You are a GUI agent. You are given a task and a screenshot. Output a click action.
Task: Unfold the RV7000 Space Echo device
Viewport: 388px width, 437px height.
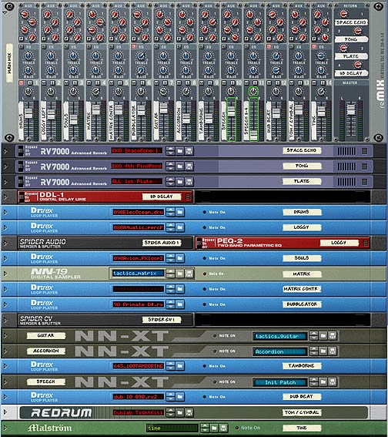pyautogui.click(x=5, y=151)
